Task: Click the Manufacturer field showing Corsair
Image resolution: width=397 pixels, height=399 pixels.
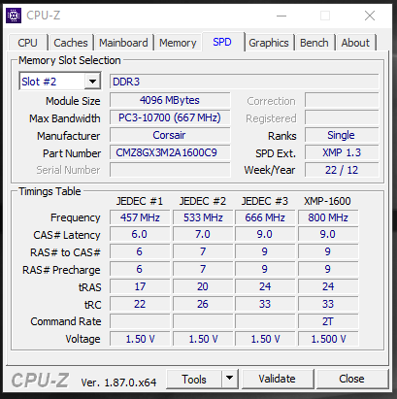Action: (x=170, y=135)
